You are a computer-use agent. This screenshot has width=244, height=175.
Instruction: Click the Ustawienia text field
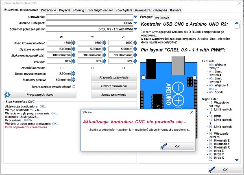click(89, 17)
